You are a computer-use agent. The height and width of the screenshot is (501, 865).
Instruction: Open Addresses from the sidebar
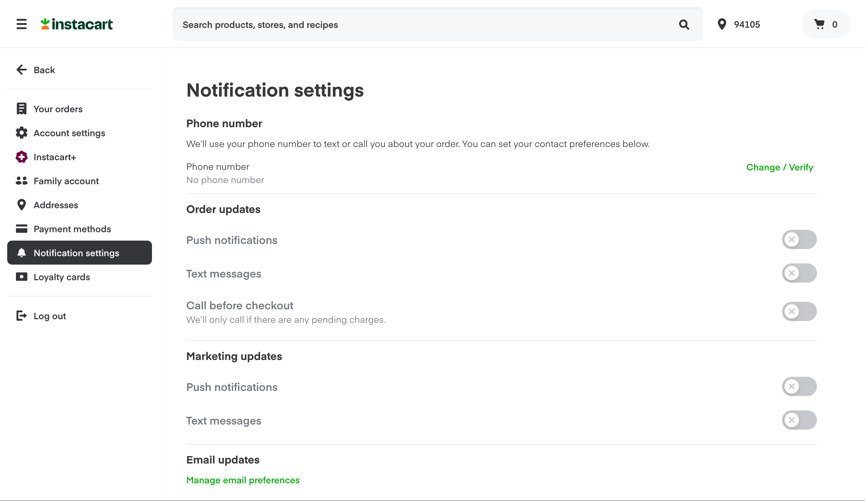pos(80,205)
